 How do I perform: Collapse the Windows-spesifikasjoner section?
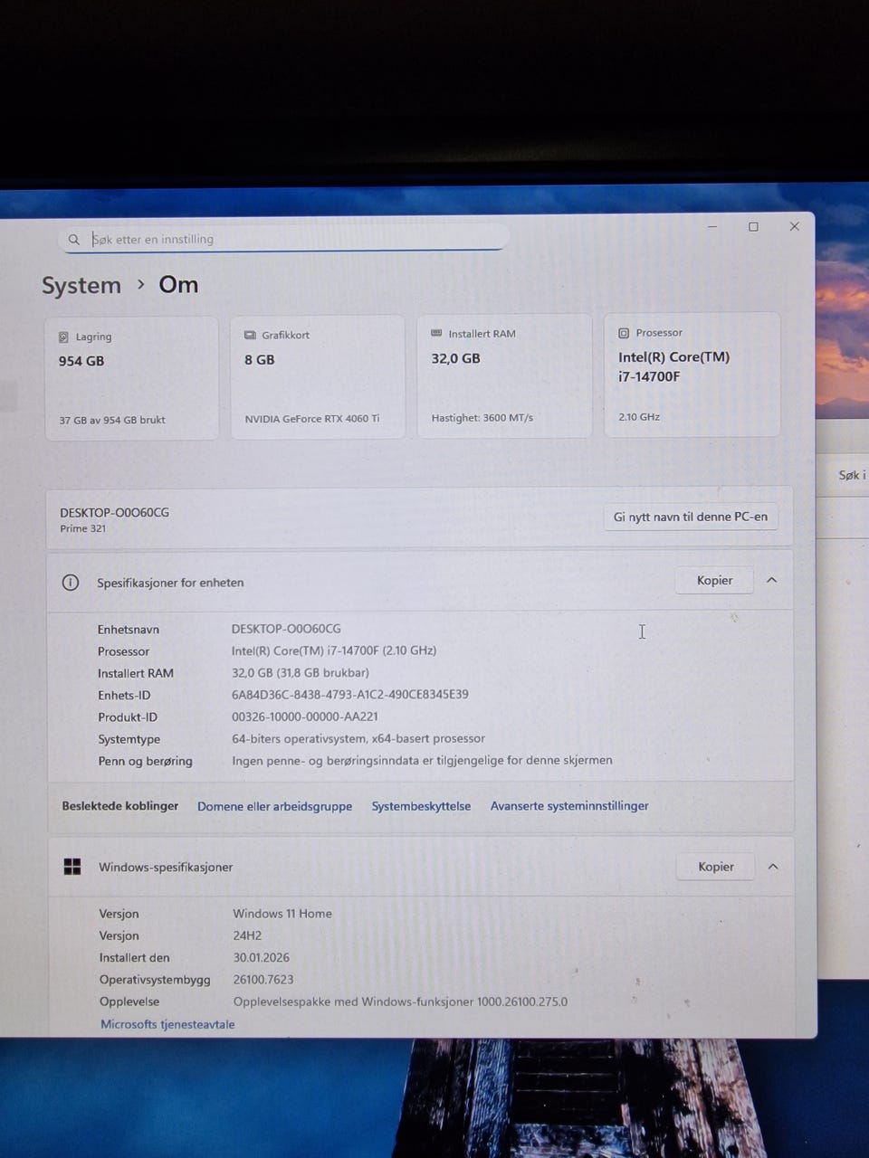coord(773,867)
